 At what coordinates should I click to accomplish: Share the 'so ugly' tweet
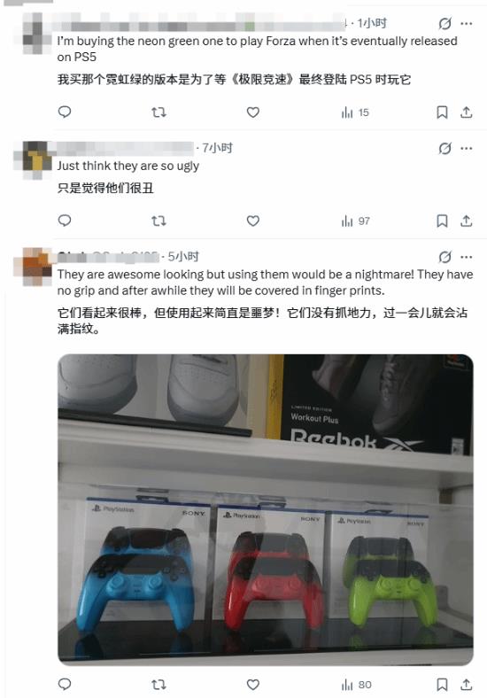(466, 221)
